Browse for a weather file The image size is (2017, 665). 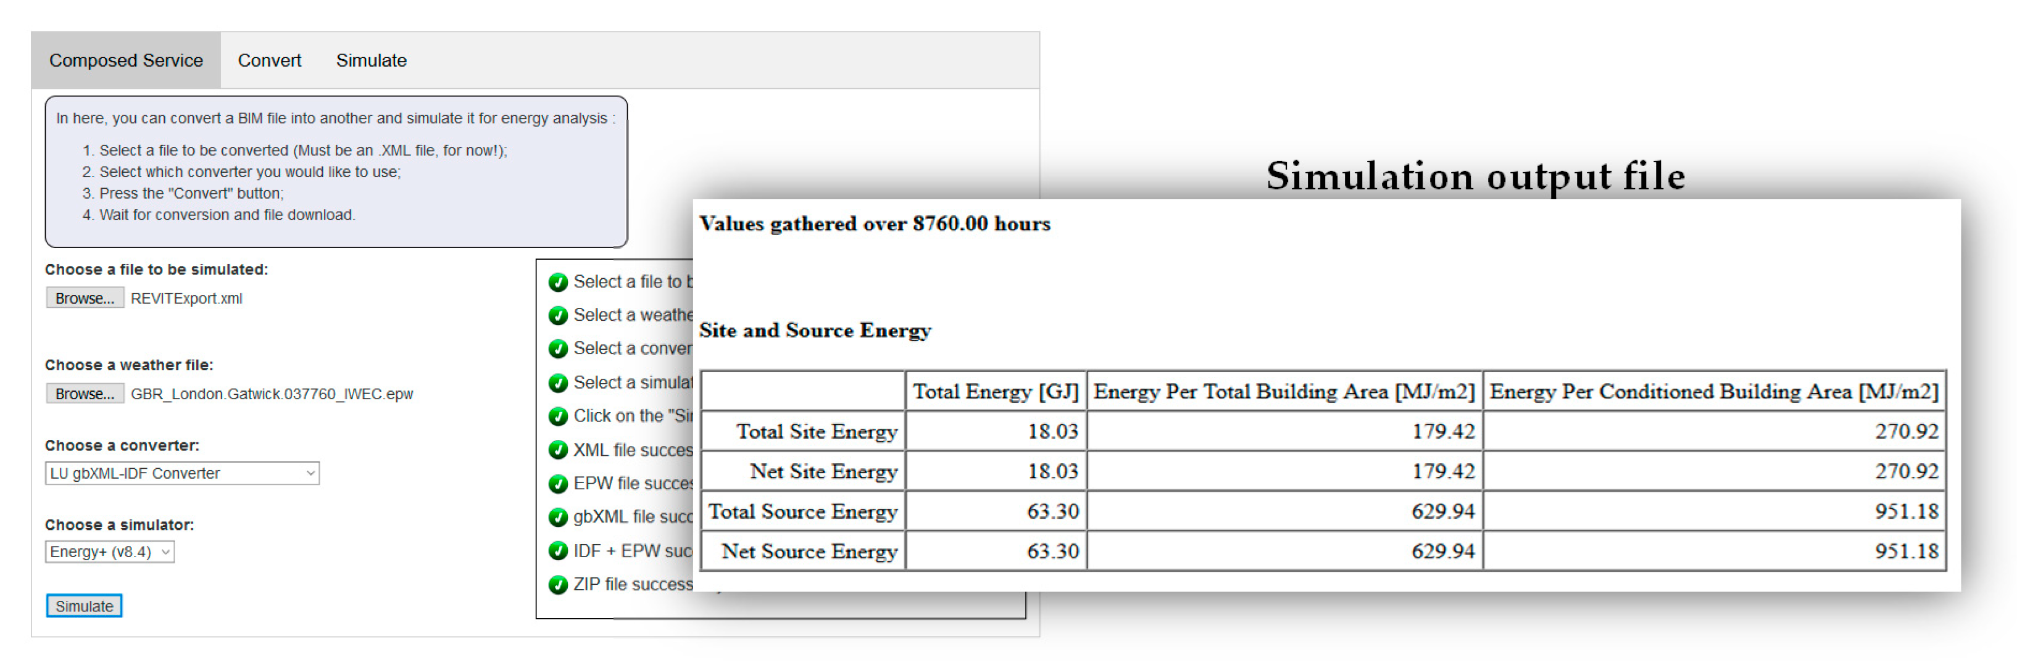point(85,394)
